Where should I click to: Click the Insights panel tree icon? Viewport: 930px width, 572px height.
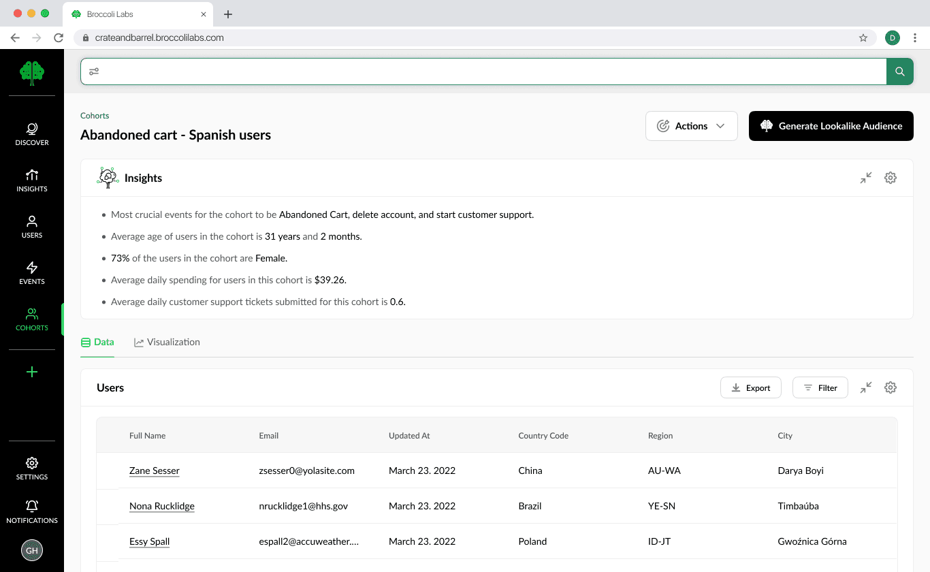108,178
